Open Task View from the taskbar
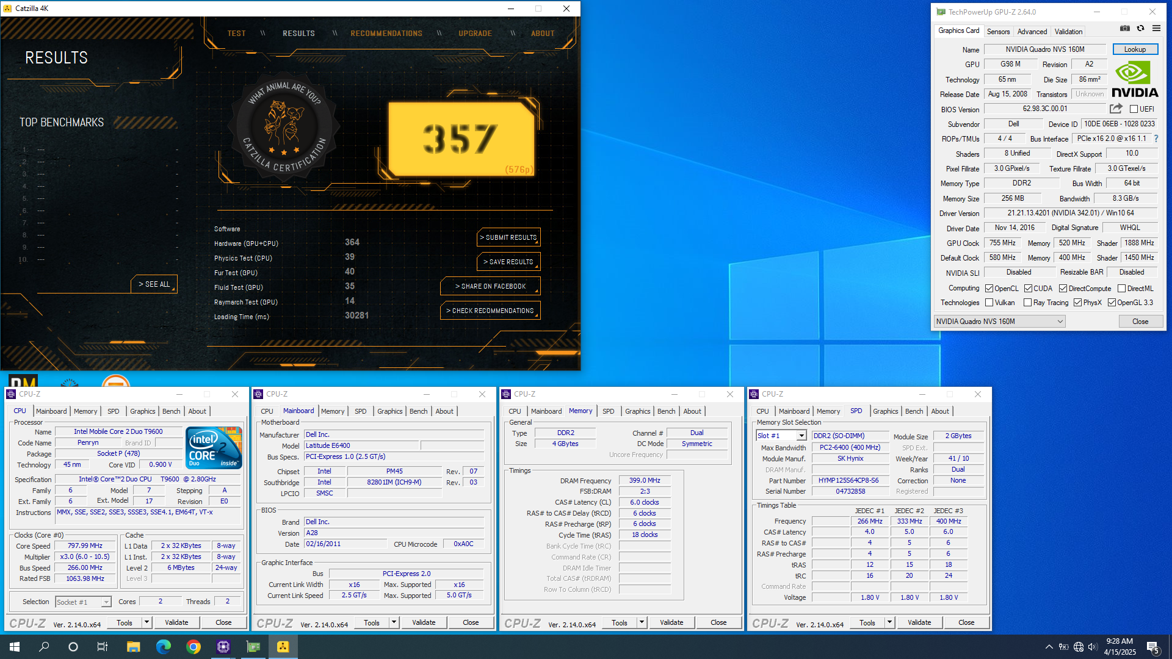1172x659 pixels. click(103, 647)
